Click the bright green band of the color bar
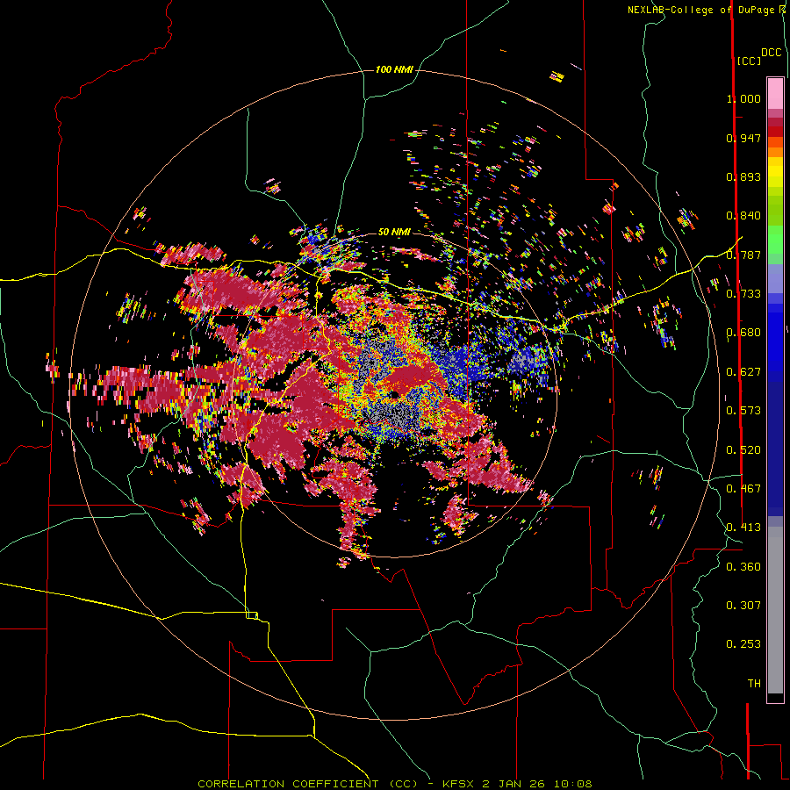Viewport: 790px width, 790px height. point(775,240)
